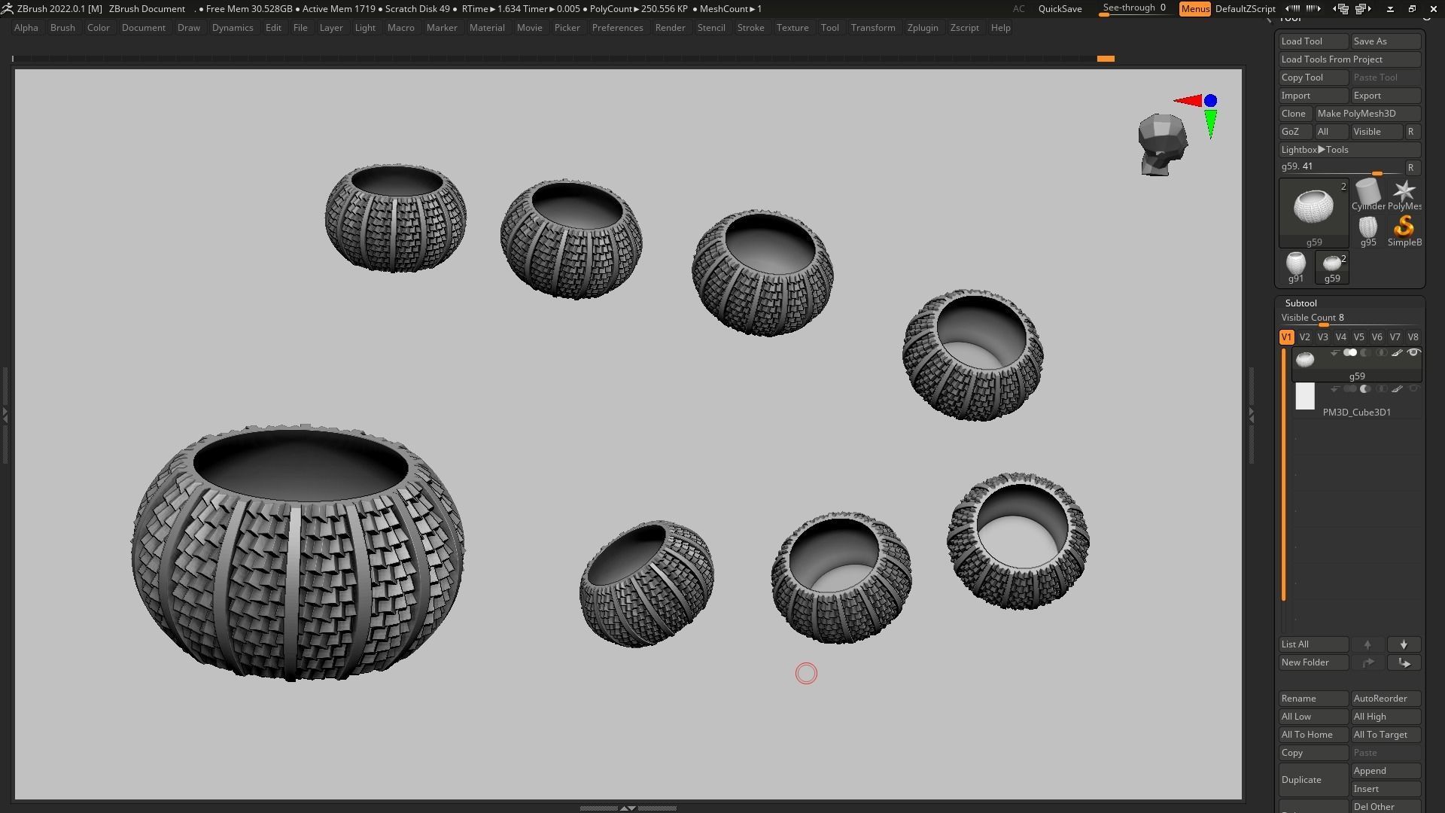The width and height of the screenshot is (1445, 813).
Task: Click the polypaint brush icon on g59
Action: point(1397,353)
